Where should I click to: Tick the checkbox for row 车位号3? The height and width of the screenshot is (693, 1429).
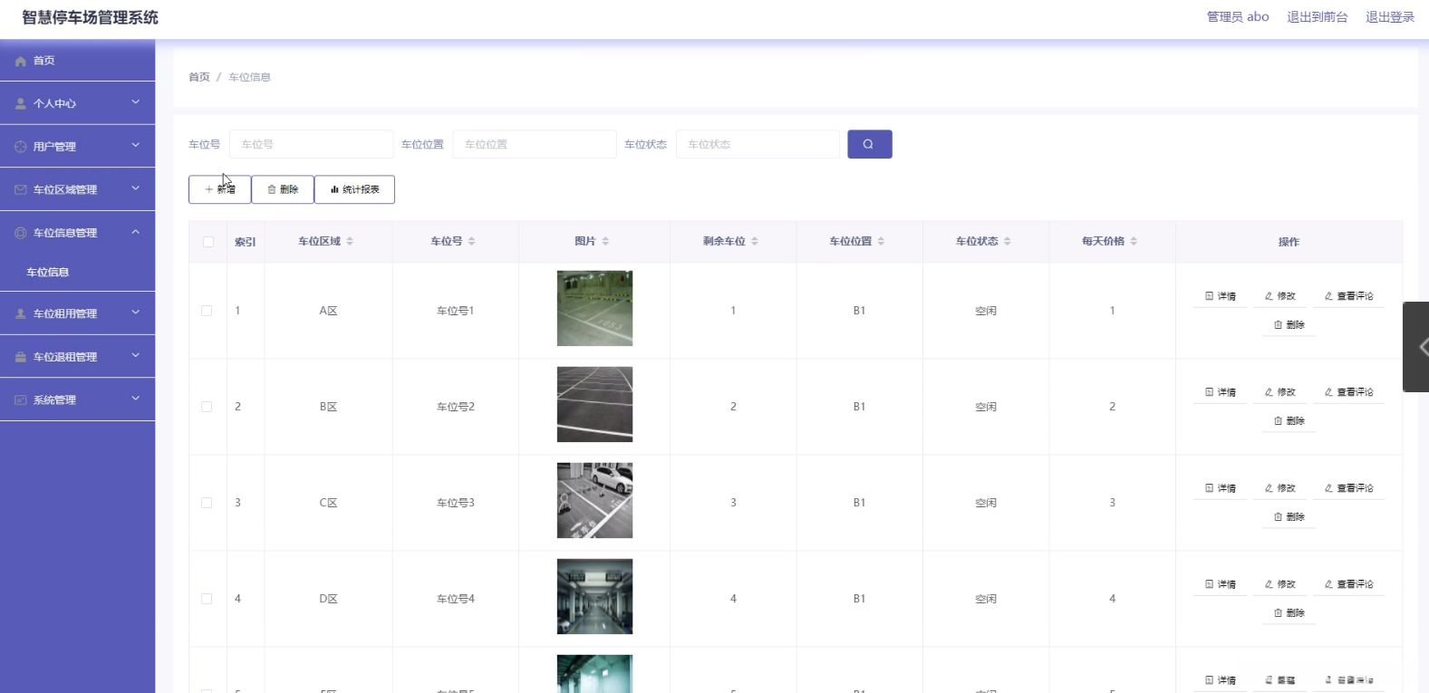[207, 503]
